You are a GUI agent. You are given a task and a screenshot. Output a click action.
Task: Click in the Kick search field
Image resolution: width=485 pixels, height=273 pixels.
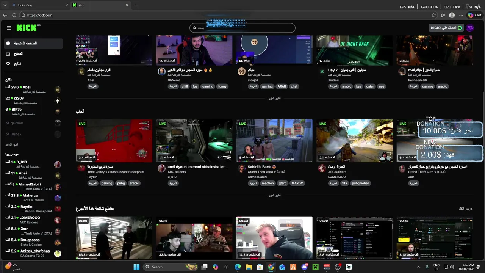pos(242,28)
